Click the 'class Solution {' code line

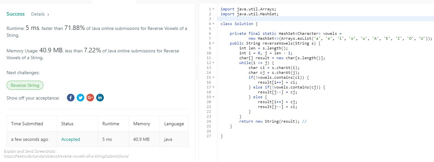tap(239, 24)
